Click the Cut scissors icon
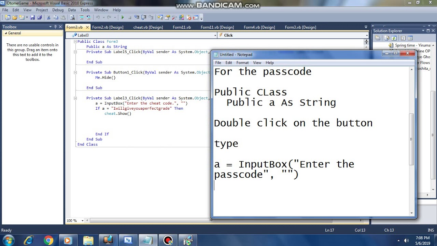Image resolution: width=437 pixels, height=246 pixels. [x=48, y=17]
